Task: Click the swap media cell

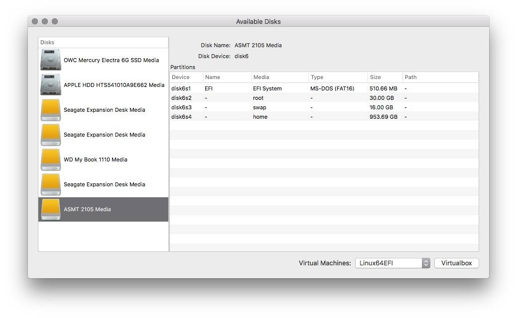Action: [259, 107]
